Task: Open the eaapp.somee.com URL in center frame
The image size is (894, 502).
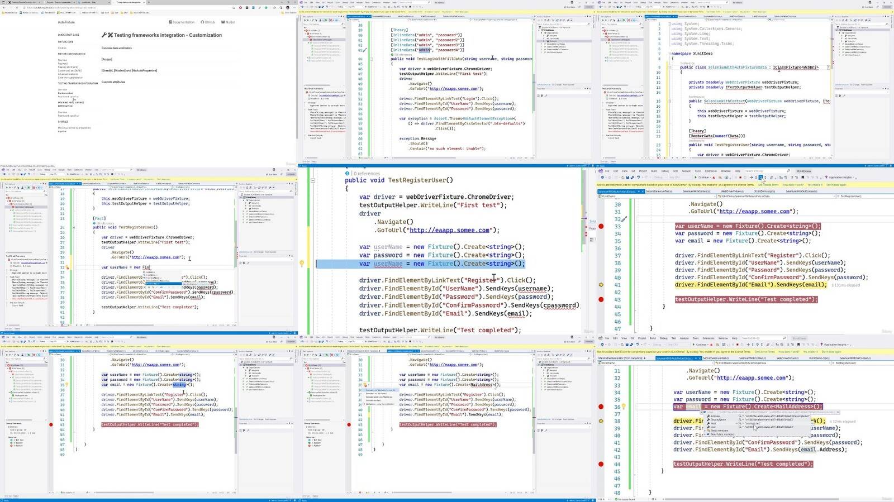Action: [449, 230]
